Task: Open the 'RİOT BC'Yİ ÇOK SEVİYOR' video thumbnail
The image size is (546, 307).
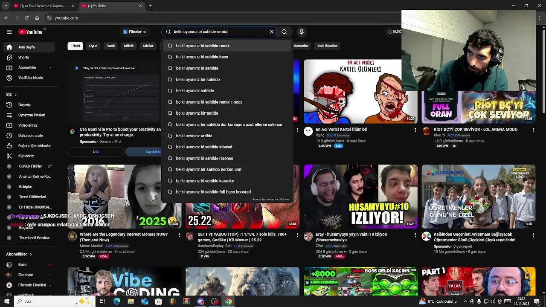Action: click(x=478, y=107)
